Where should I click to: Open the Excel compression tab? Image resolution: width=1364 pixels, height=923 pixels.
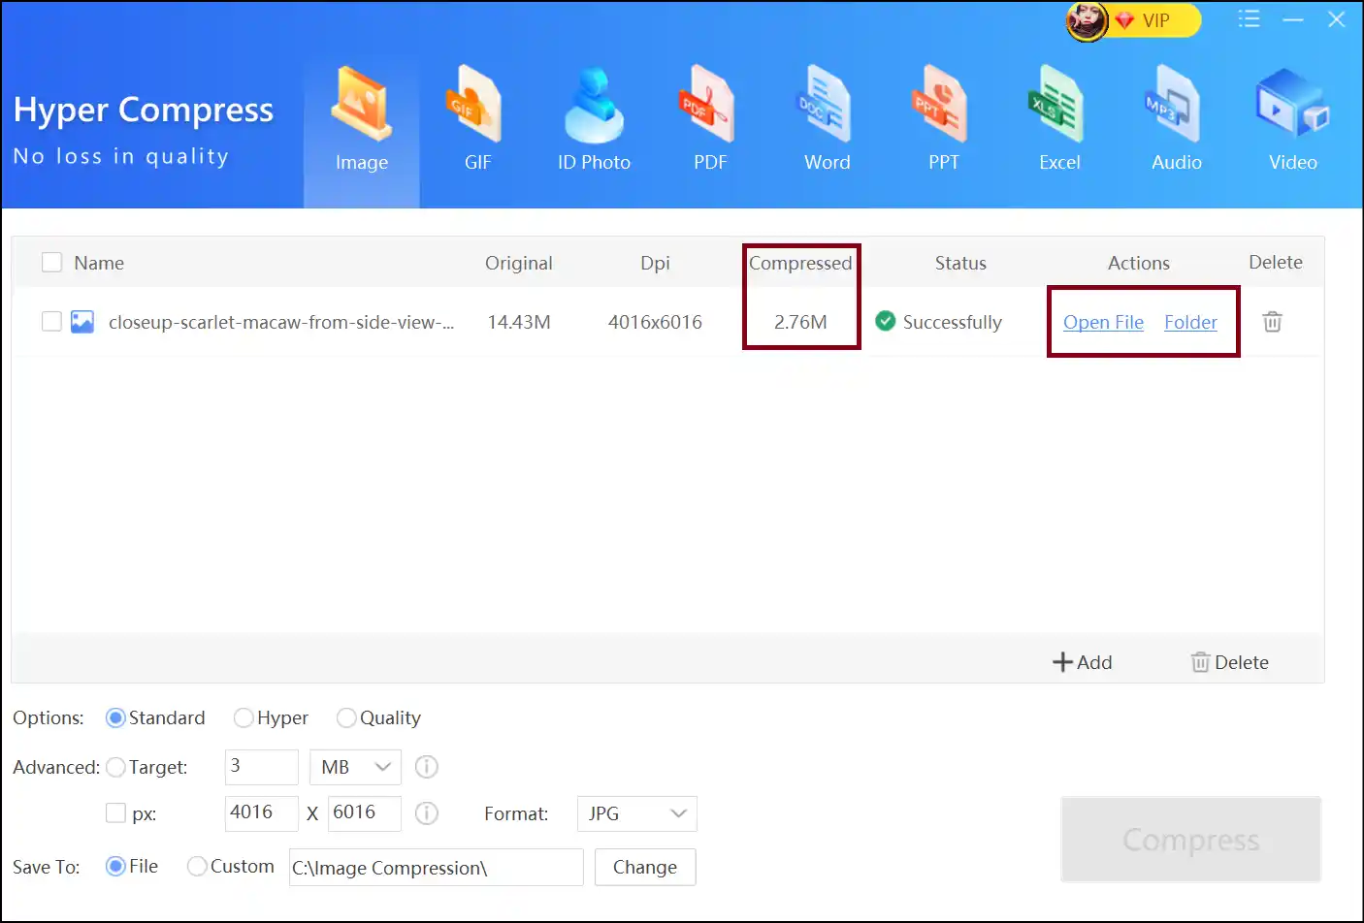pos(1059,121)
